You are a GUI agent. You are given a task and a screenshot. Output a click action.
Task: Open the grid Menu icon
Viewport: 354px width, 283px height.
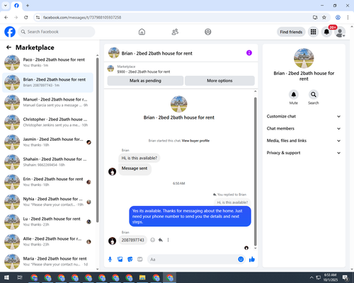tap(313, 32)
